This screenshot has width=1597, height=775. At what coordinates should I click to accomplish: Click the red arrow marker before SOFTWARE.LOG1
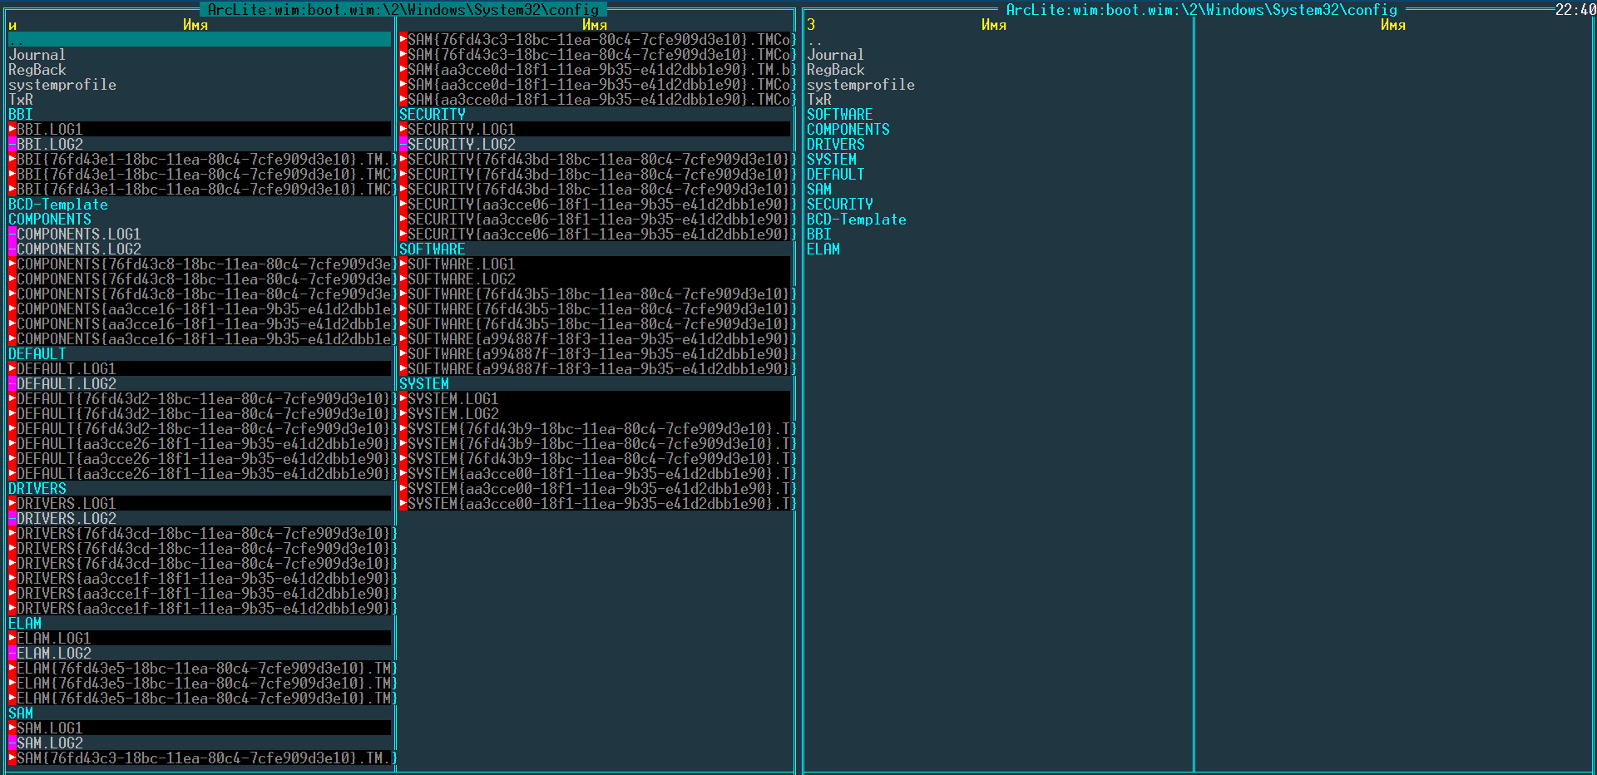point(403,264)
